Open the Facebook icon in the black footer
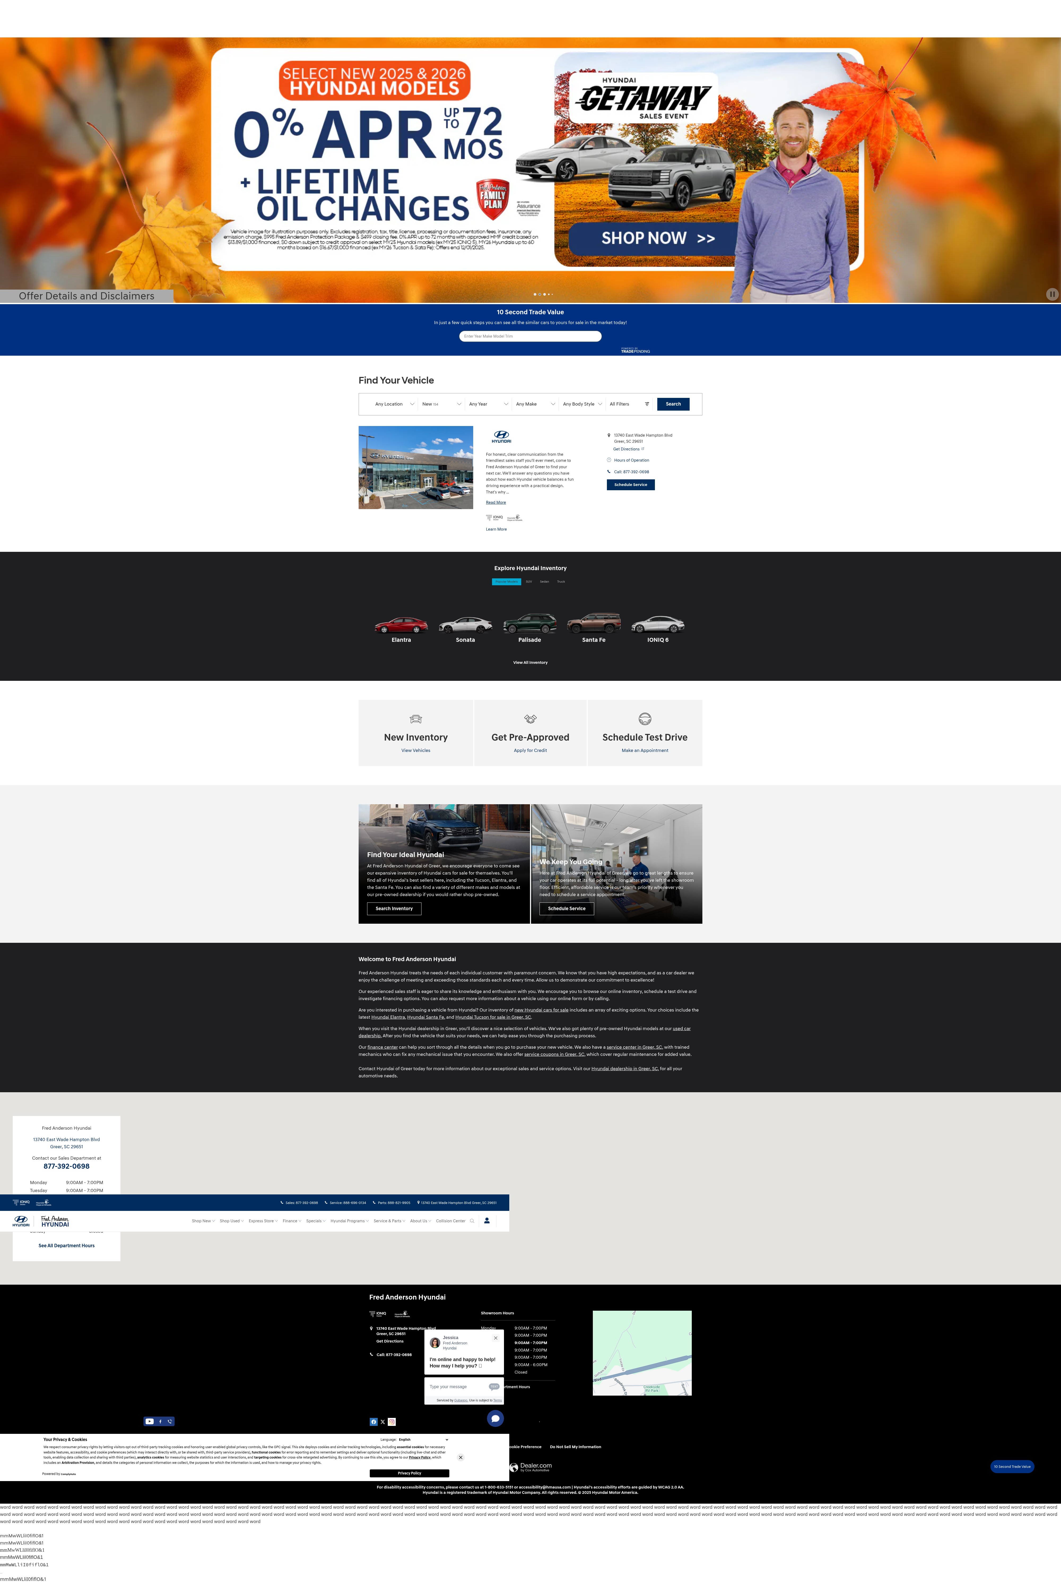 pos(373,1422)
